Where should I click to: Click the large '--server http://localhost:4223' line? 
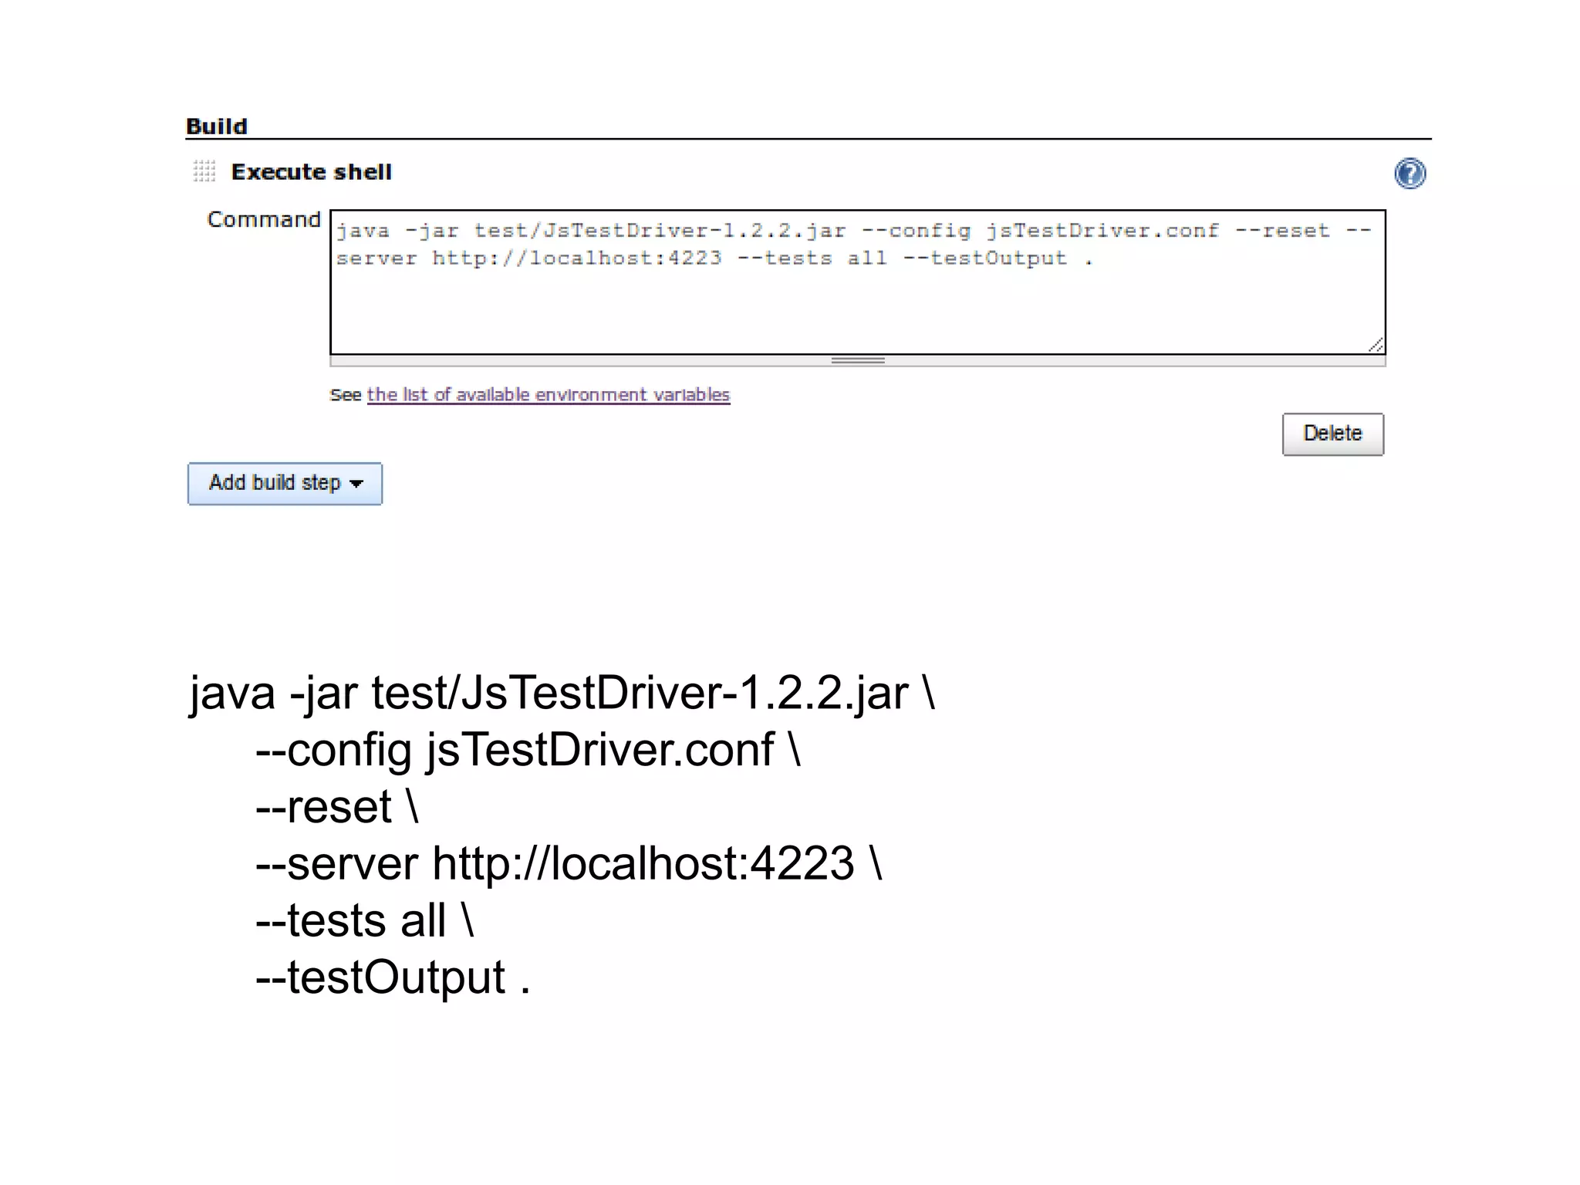point(568,863)
